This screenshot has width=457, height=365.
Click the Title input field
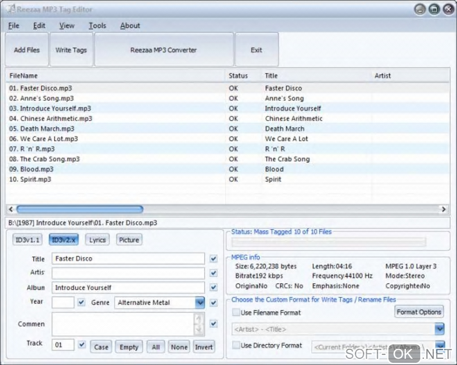click(x=128, y=259)
